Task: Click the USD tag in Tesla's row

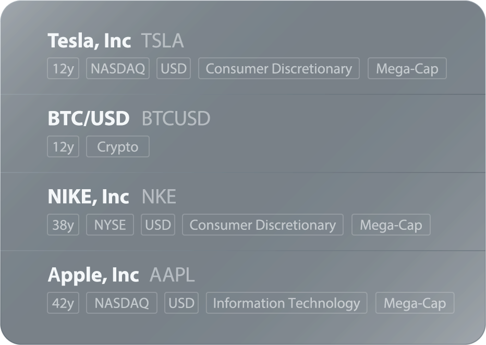Action: point(174,68)
